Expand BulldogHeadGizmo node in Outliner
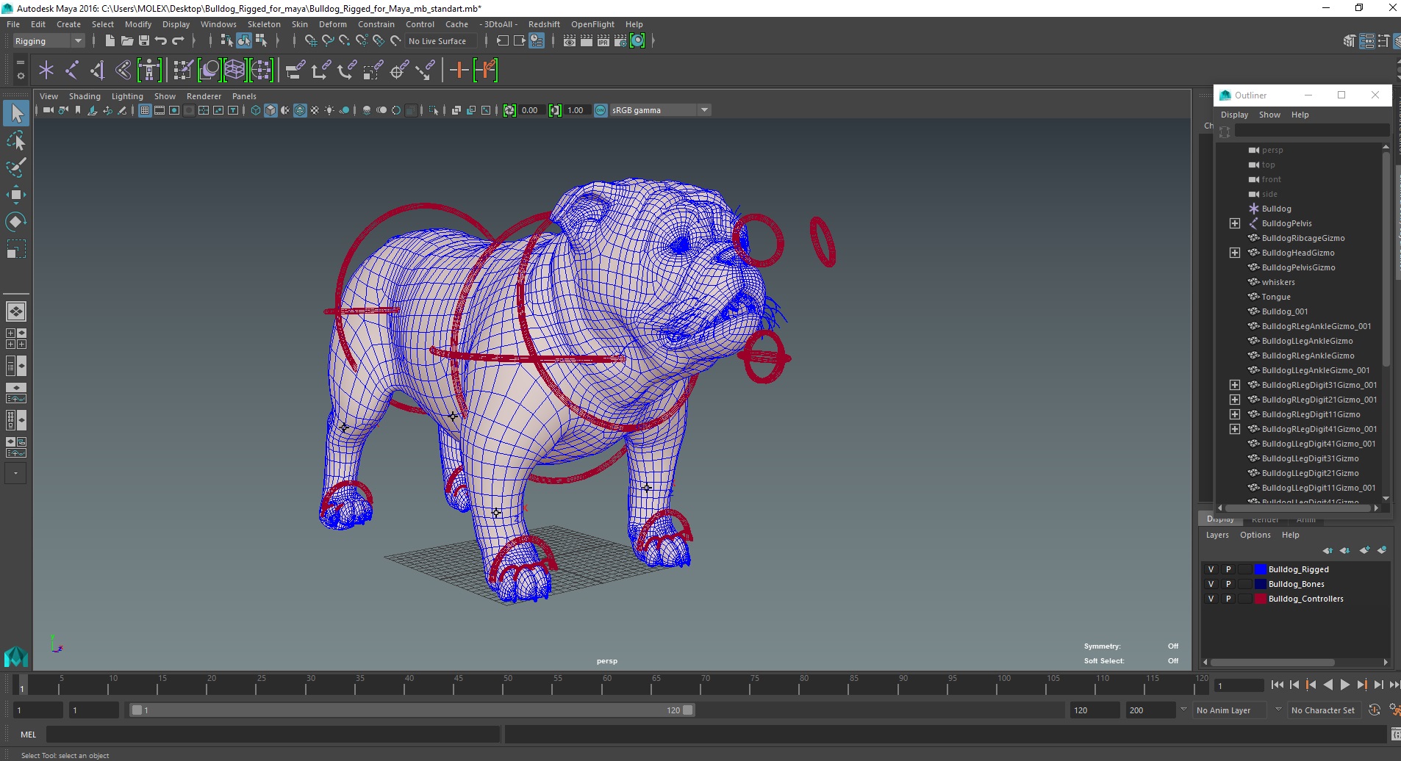 tap(1235, 253)
